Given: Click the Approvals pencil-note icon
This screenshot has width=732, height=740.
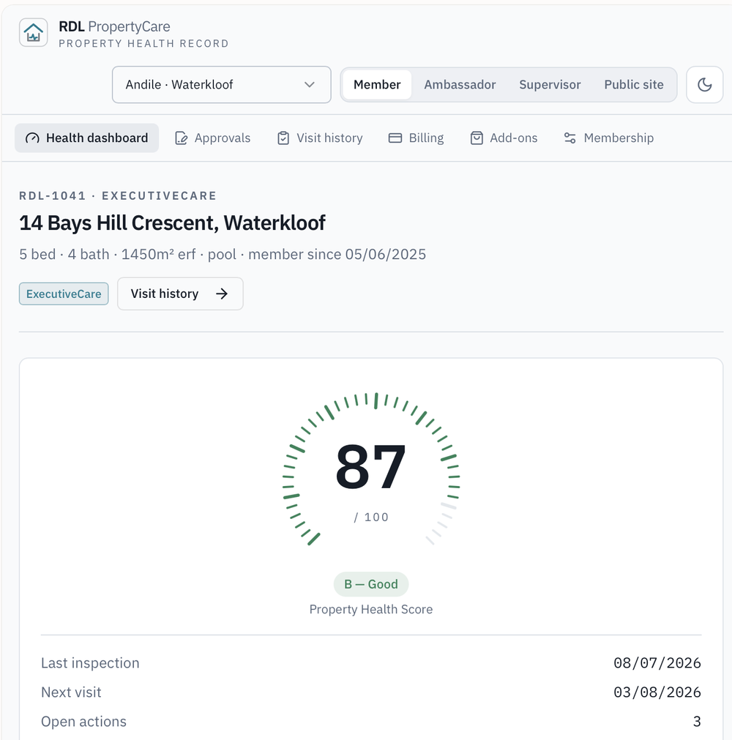Looking at the screenshot, I should [182, 138].
